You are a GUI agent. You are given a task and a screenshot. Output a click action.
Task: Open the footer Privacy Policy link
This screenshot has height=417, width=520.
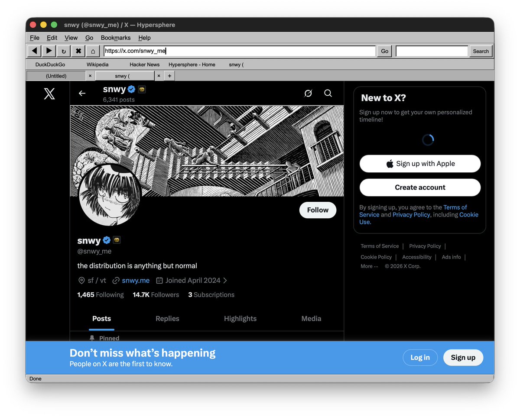425,246
